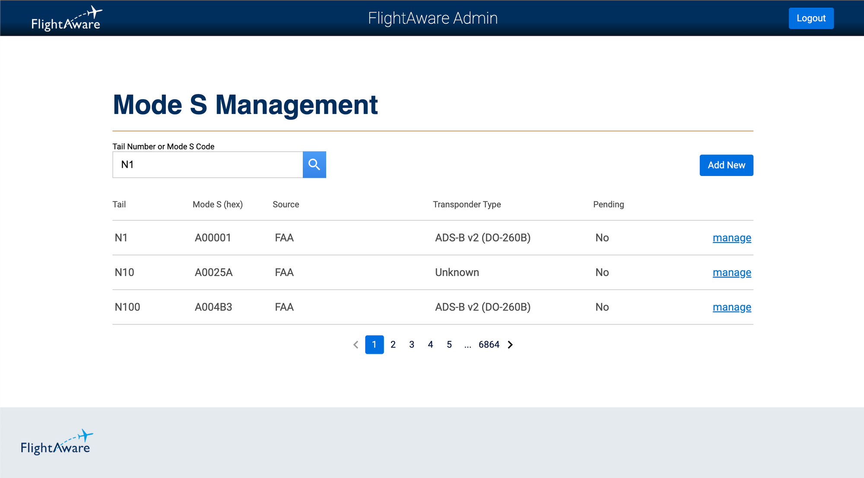Open manage link for tail N1

pyautogui.click(x=731, y=238)
